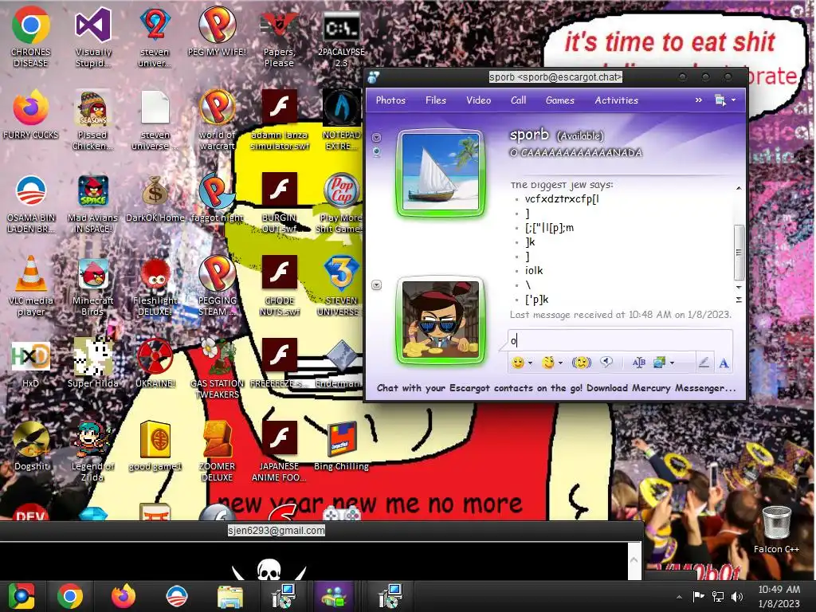
Task: Select the HxD desktop icon
Action: [x=31, y=363]
